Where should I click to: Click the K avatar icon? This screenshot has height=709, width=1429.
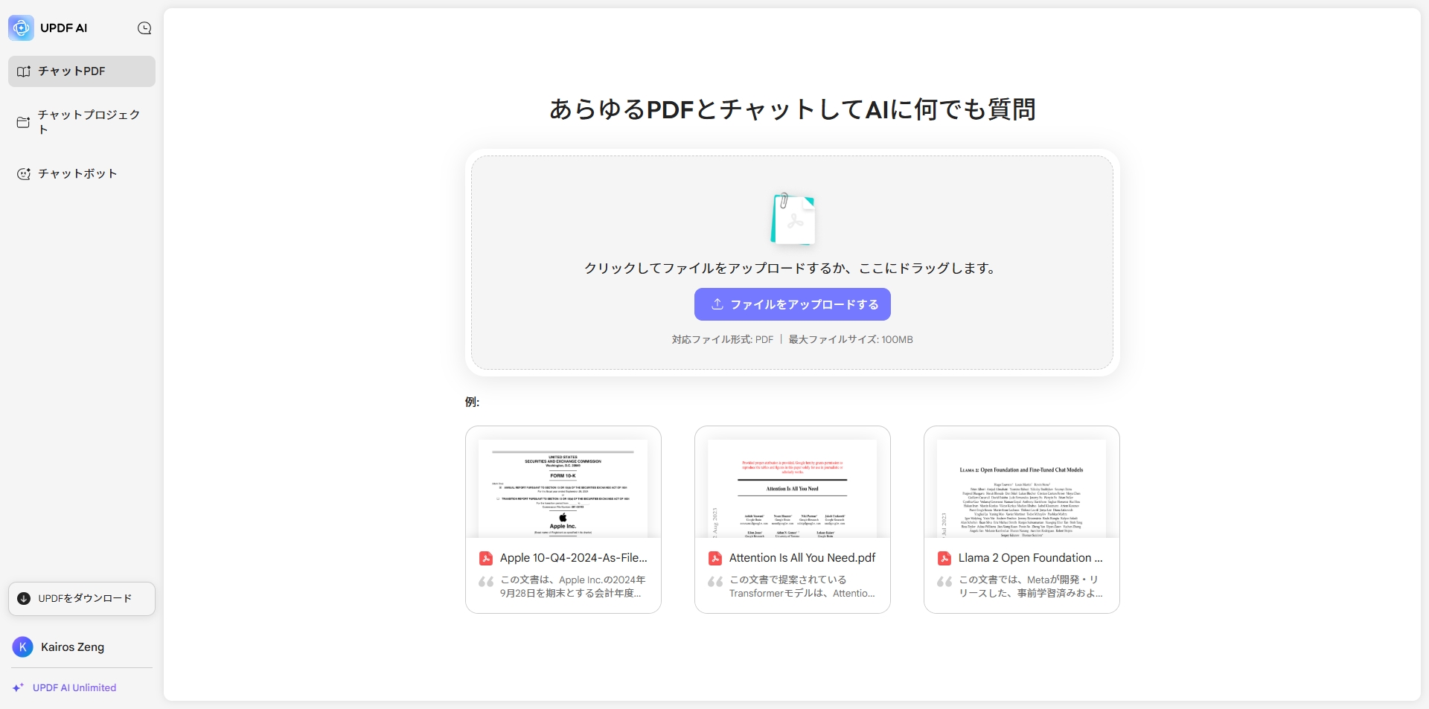click(x=23, y=647)
